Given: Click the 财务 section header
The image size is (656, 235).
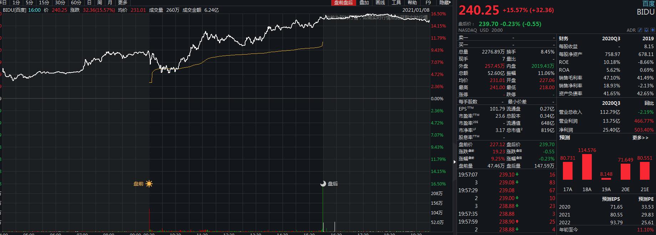Looking at the screenshot, I should (564, 39).
